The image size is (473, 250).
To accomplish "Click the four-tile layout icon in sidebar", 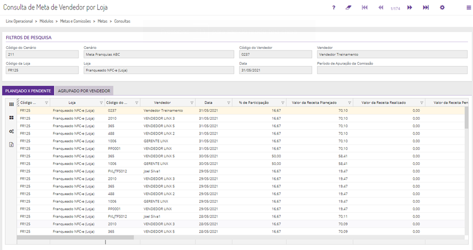I will point(11,118).
